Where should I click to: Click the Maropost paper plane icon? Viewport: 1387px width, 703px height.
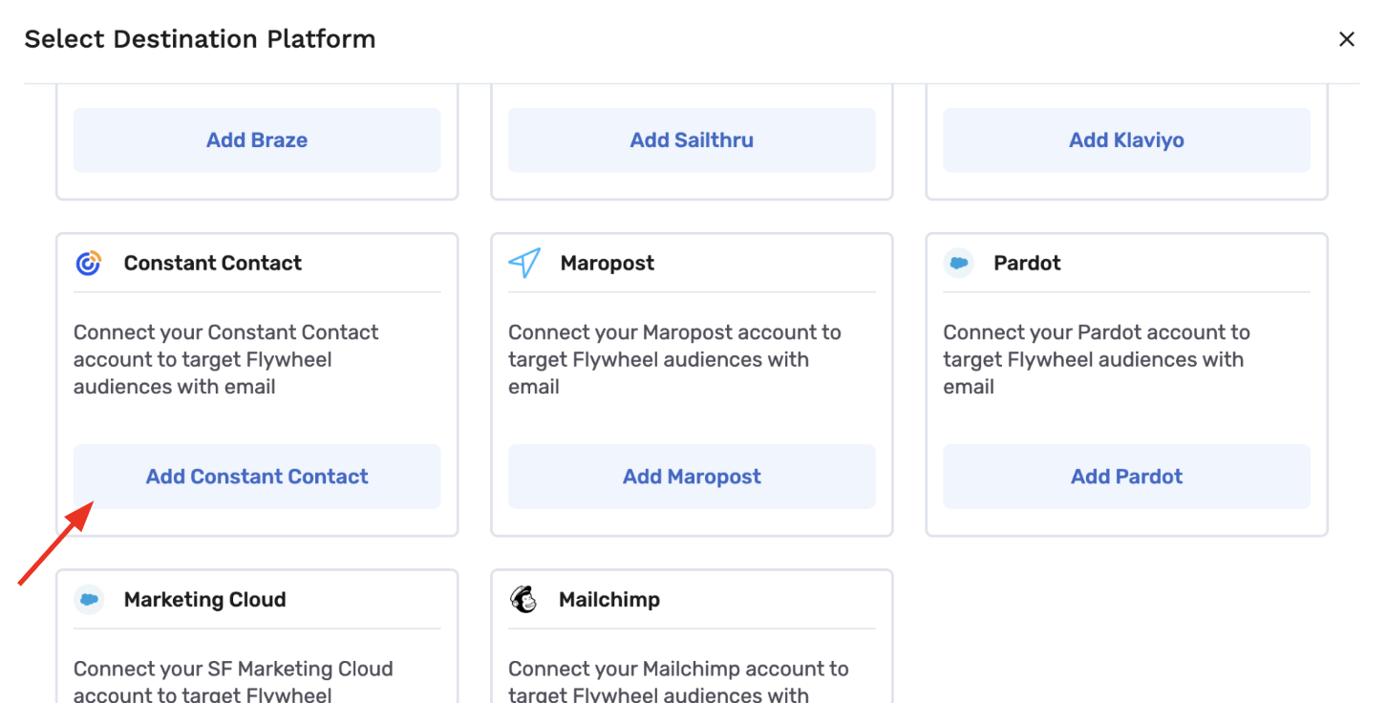click(524, 264)
